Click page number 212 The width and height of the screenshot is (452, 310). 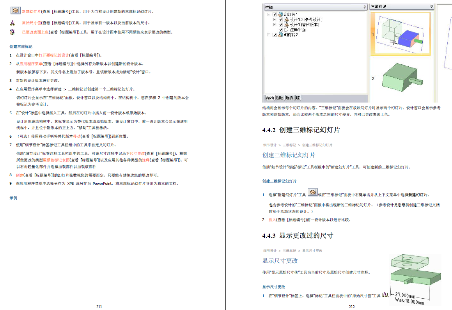(352, 306)
